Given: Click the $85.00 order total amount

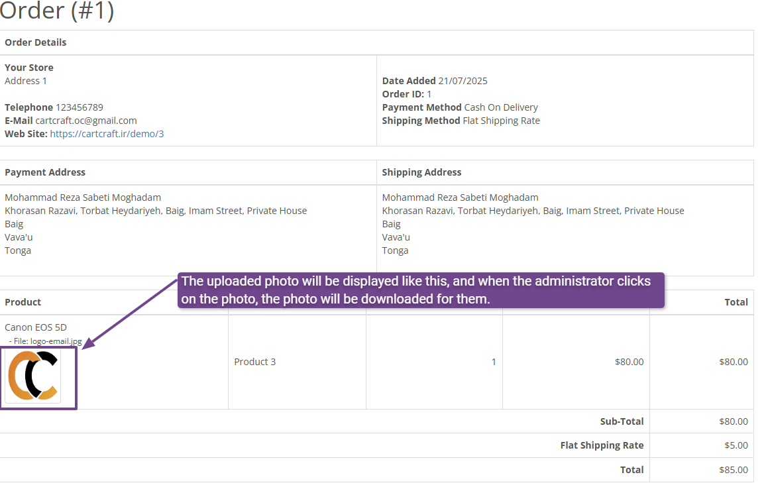Looking at the screenshot, I should [x=733, y=470].
